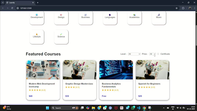197x111 pixels.
Task: Open the Development category card
Action: click(x=37, y=18)
